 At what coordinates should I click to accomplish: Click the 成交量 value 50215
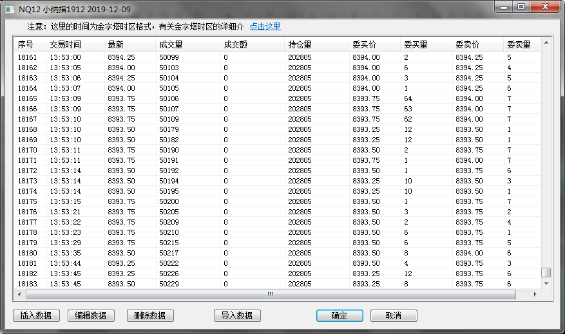point(169,243)
